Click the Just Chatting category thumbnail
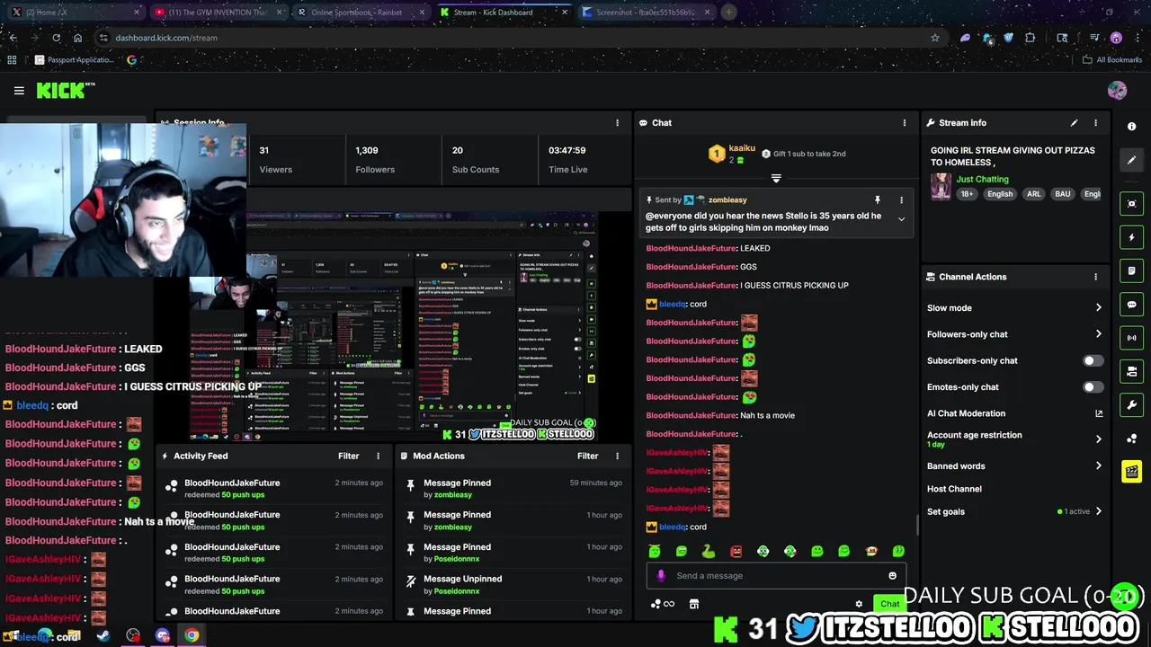The height and width of the screenshot is (647, 1151). 941,186
